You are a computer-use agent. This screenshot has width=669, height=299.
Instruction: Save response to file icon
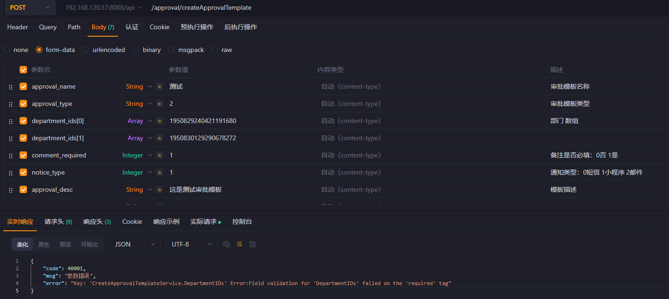(253, 244)
